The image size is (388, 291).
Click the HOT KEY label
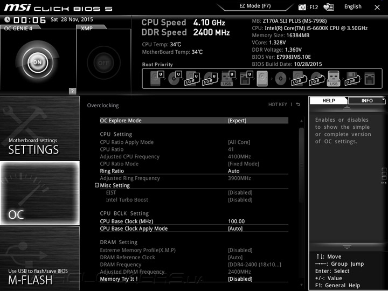point(278,105)
